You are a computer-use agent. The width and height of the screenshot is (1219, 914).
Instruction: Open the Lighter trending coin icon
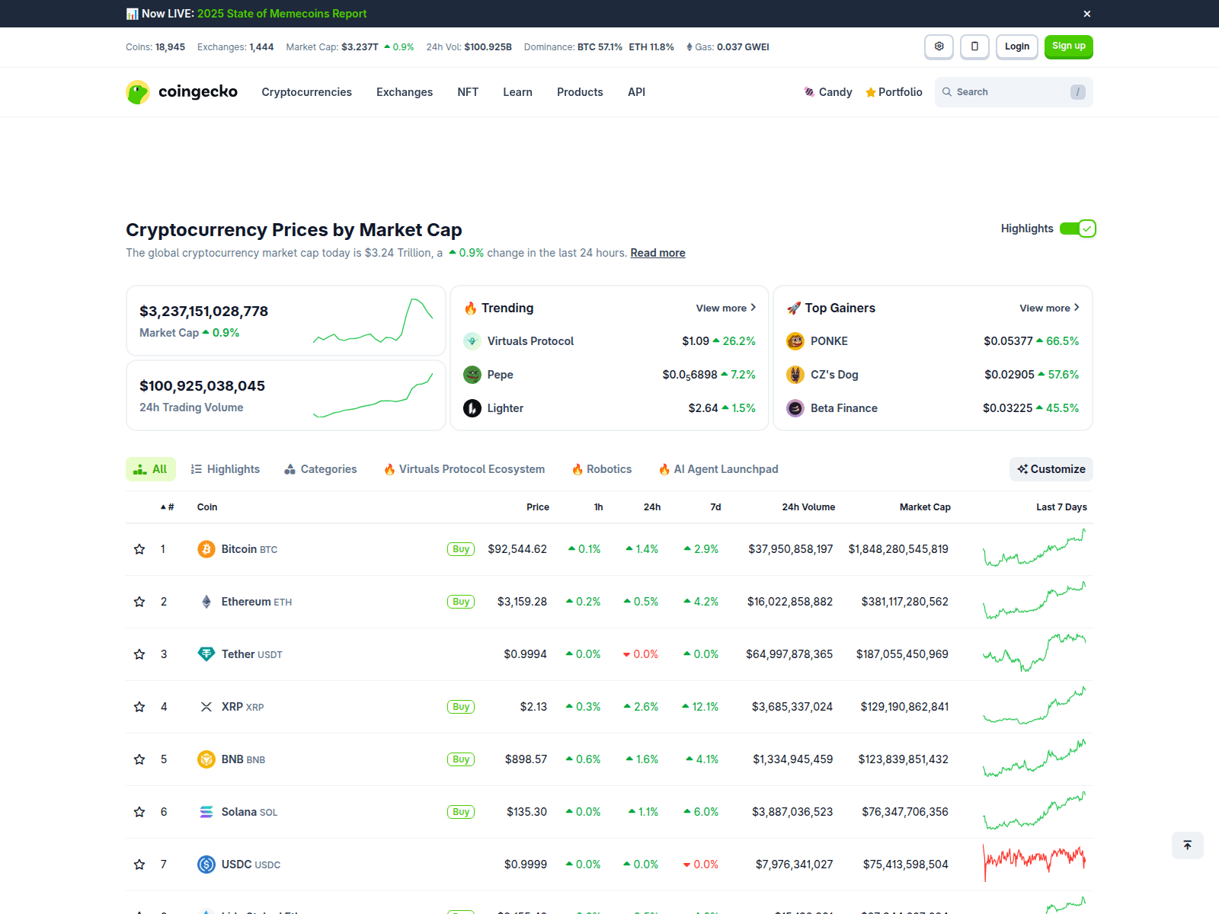pos(472,408)
